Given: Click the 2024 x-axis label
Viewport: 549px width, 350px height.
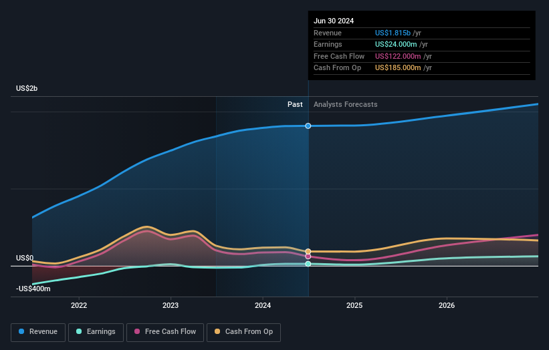Looking at the screenshot, I should 263,305.
